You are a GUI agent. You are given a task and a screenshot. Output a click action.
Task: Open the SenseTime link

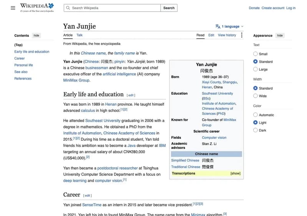(92, 205)
